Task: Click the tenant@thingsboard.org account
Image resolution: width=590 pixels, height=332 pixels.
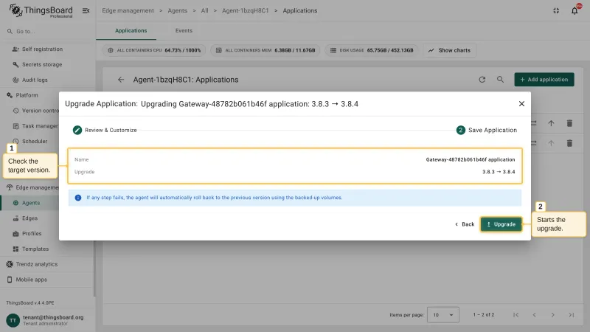Action: pyautogui.click(x=53, y=317)
